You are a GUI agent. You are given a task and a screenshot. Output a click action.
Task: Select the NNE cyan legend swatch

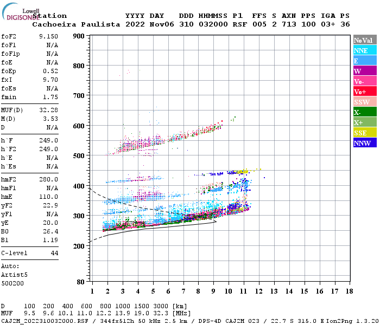point(365,50)
